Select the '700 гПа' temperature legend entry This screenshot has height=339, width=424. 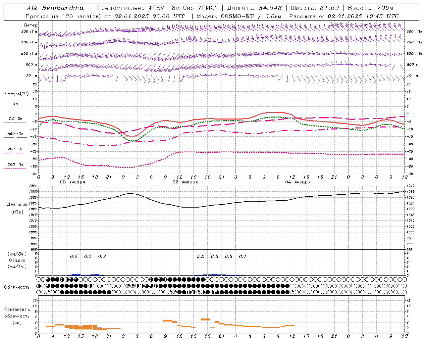[16, 149]
